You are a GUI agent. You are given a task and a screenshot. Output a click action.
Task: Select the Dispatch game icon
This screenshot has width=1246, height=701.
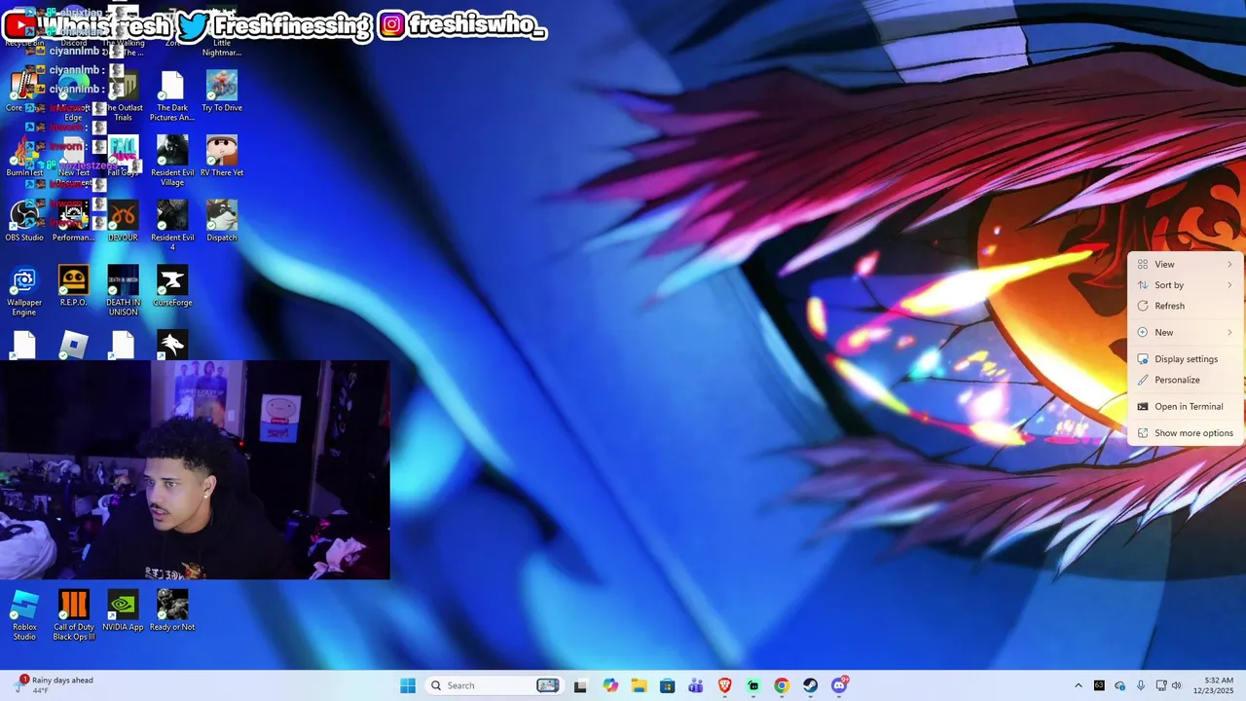pyautogui.click(x=222, y=221)
